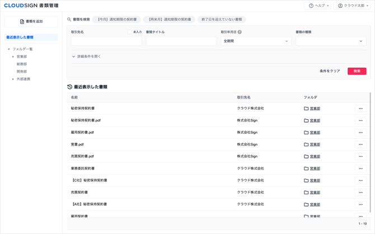Click the document list vertical scrollbar

(x=370, y=152)
